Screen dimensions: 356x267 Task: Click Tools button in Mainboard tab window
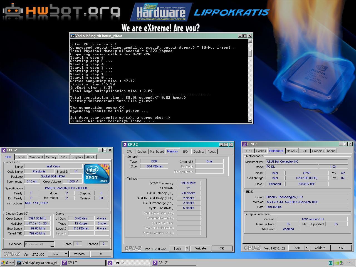tap(296, 248)
